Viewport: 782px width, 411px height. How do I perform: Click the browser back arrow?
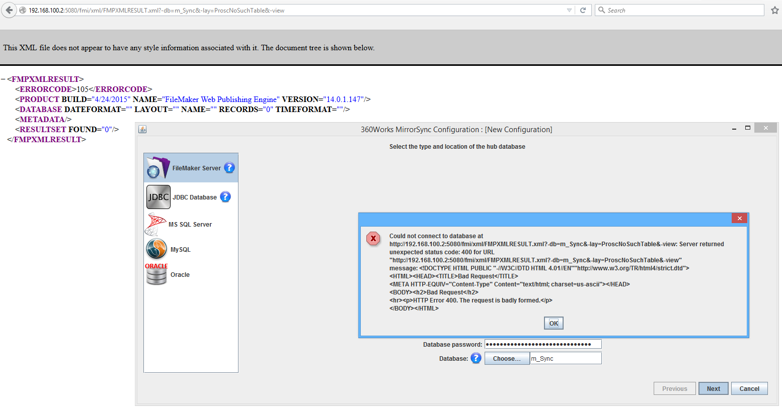(9, 10)
